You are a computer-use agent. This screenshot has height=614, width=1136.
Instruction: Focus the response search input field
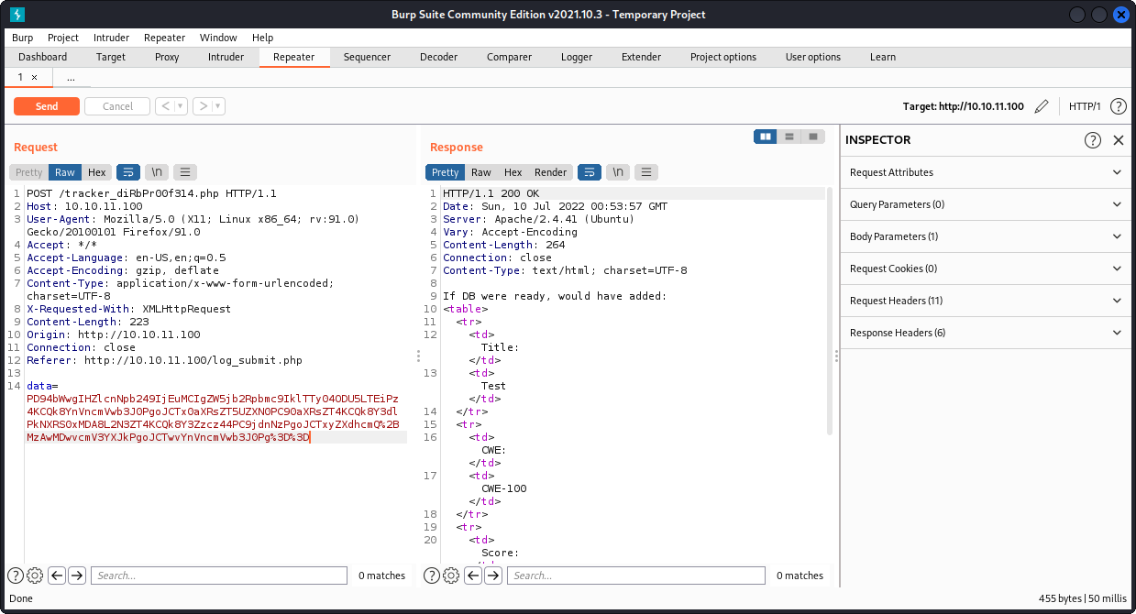(635, 576)
